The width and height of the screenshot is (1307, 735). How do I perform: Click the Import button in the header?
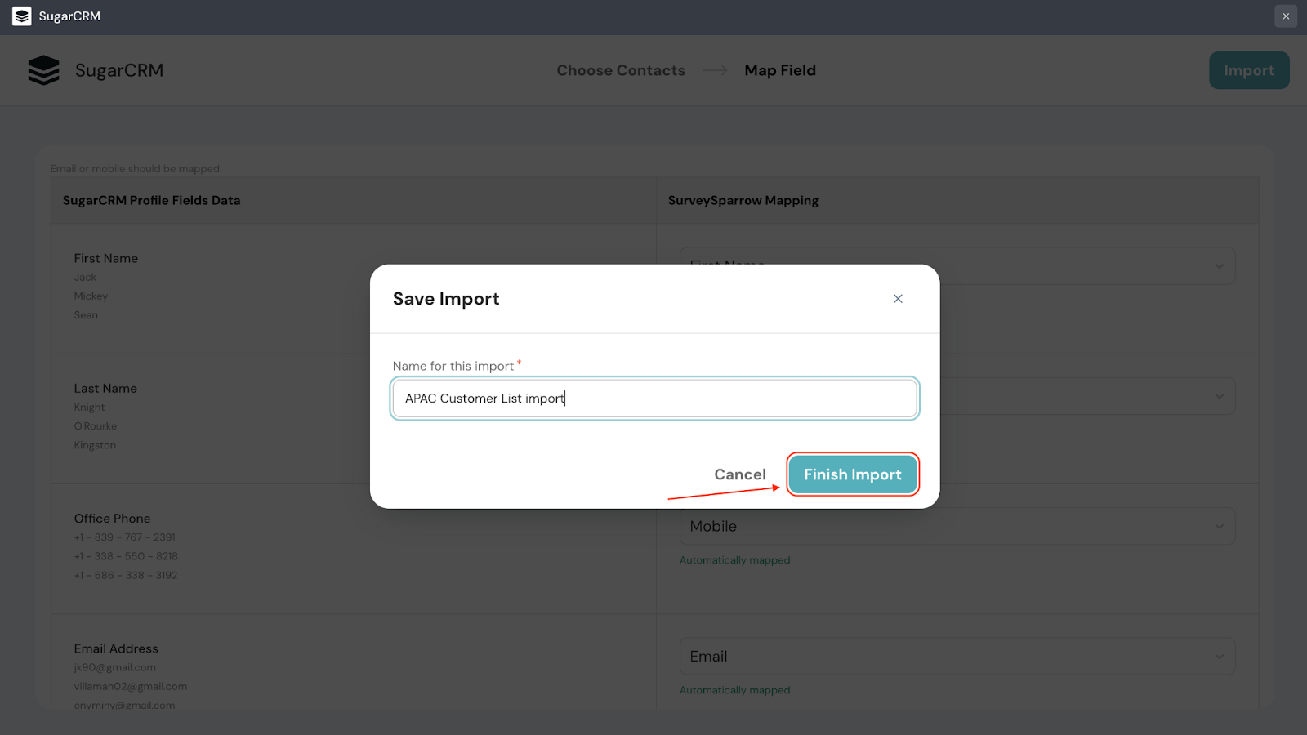tap(1249, 71)
